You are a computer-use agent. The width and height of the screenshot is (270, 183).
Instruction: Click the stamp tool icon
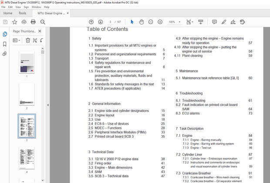243,22
